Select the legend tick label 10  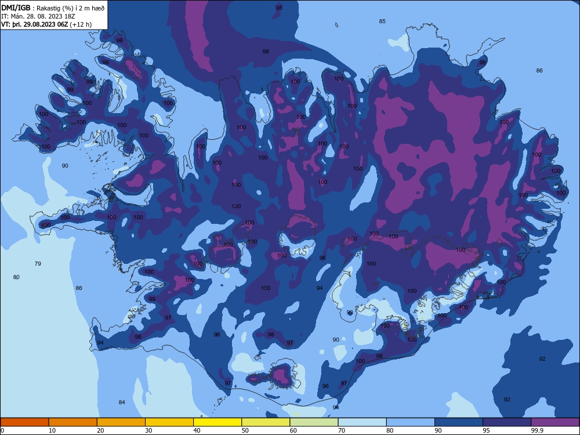52,430
